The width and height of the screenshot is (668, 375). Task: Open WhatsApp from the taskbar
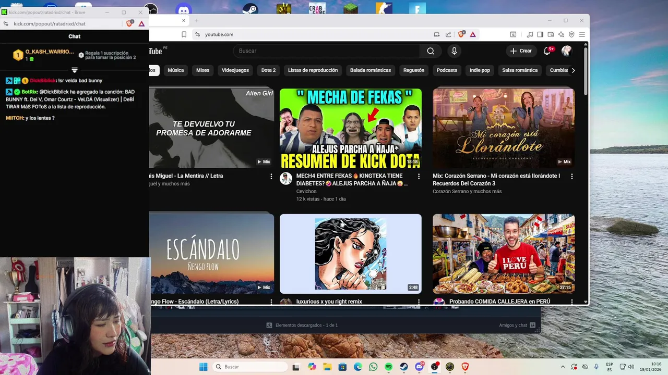pyautogui.click(x=373, y=367)
